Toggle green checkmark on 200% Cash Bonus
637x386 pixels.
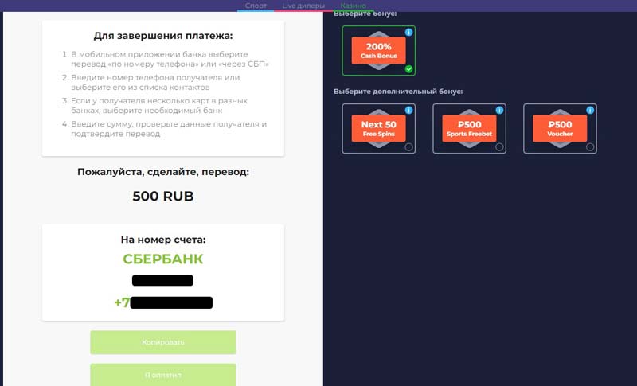click(408, 69)
